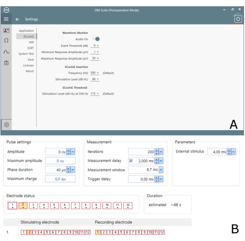This screenshot has width=245, height=241.
Task: Open the Measurement window dropdown arrow
Action: (x=161, y=170)
